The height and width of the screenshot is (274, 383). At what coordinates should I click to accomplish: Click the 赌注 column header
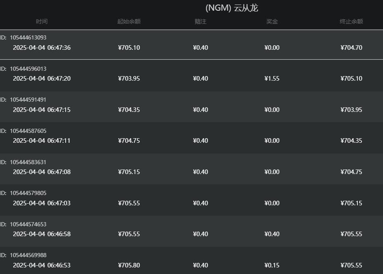pyautogui.click(x=201, y=21)
